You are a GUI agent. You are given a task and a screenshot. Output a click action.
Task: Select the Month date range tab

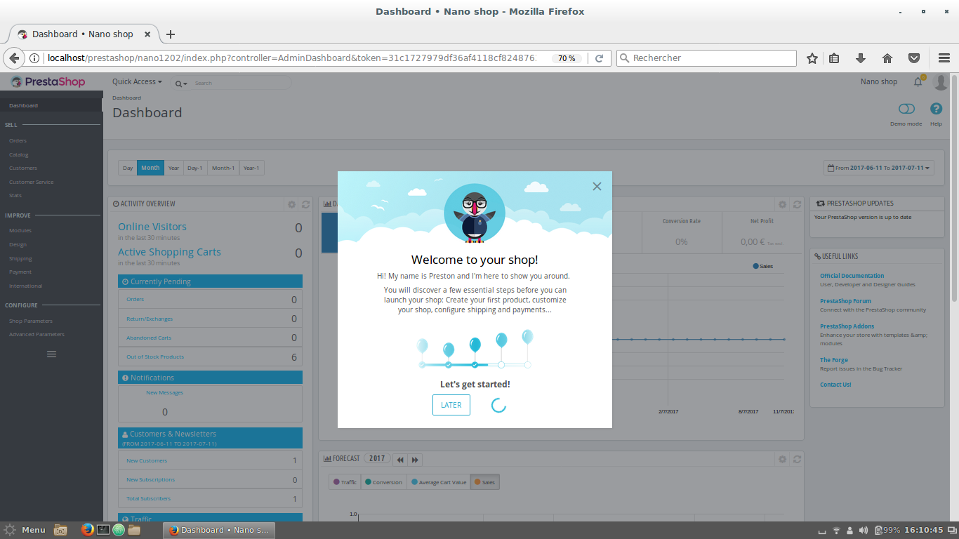[x=150, y=168]
